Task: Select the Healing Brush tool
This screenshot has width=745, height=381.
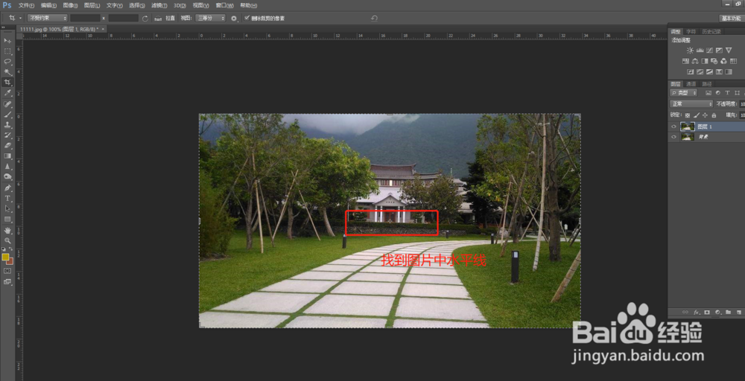Action: pyautogui.click(x=7, y=104)
